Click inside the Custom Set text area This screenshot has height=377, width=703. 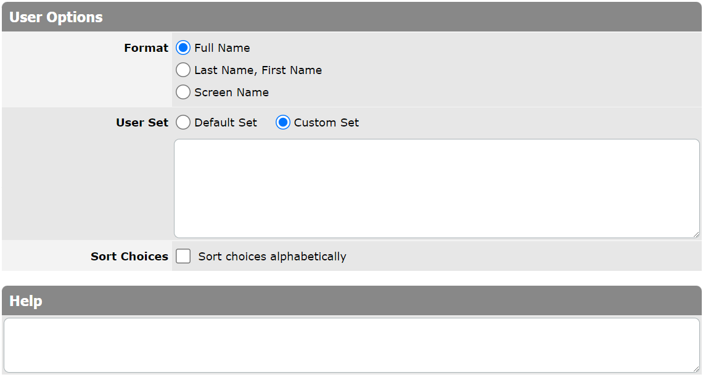coord(437,189)
